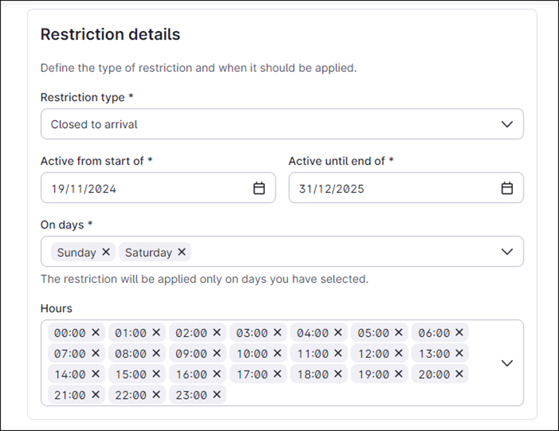Collapse the Hours selection list
The image size is (559, 431).
[507, 364]
